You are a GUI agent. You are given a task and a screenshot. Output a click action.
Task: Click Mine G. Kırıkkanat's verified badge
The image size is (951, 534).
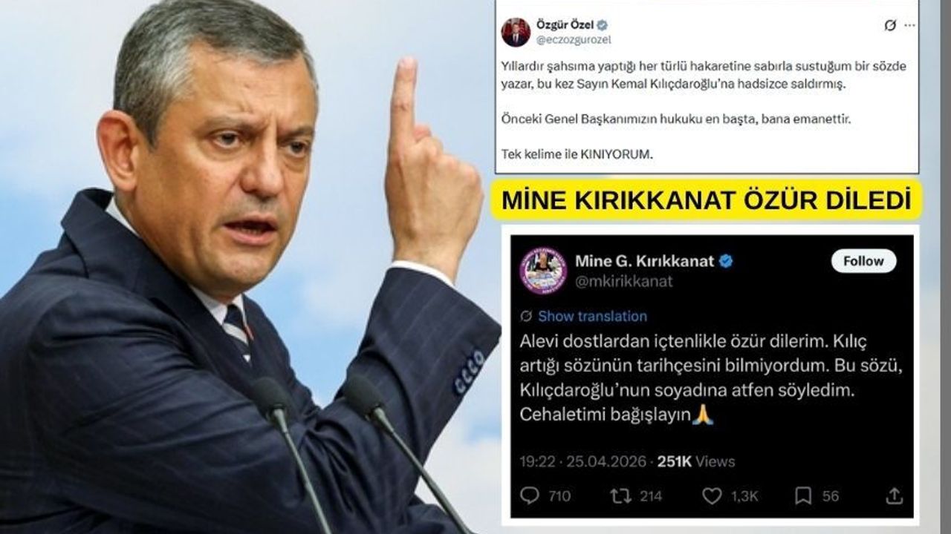[727, 260]
